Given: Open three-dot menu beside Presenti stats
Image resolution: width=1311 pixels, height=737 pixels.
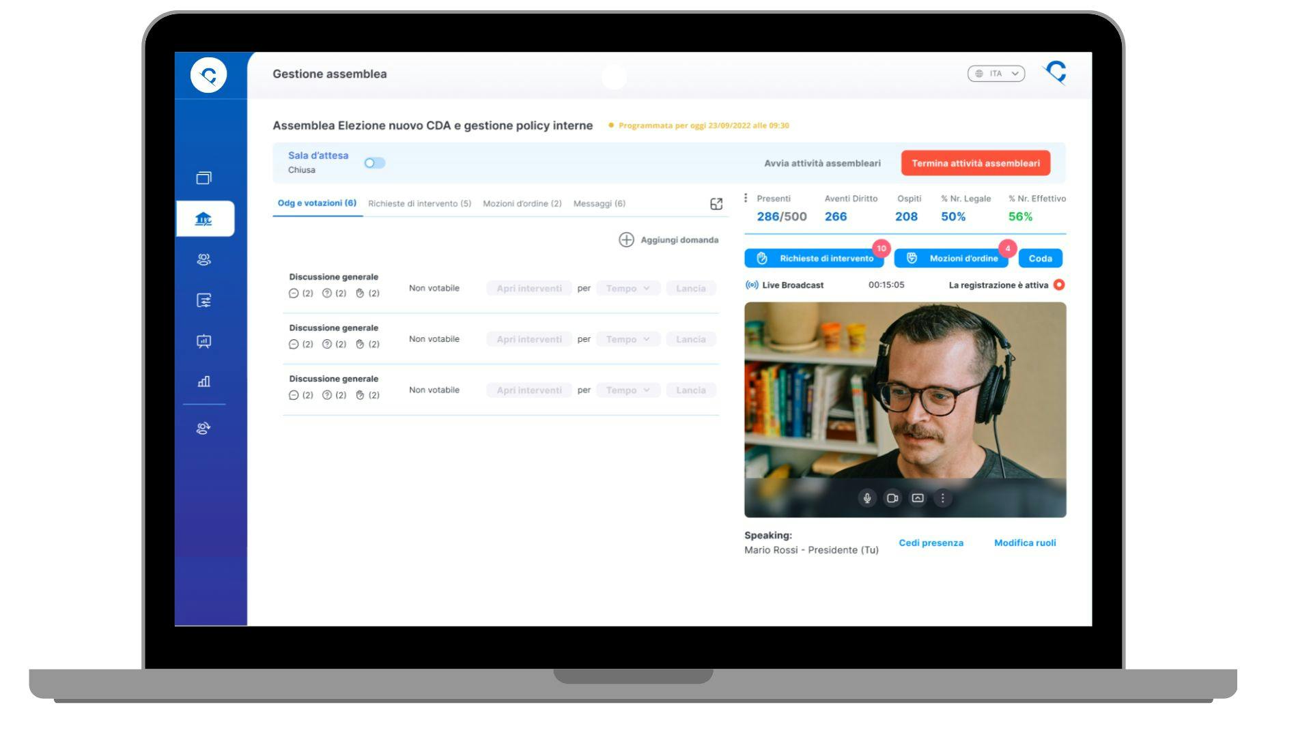Looking at the screenshot, I should coord(746,198).
